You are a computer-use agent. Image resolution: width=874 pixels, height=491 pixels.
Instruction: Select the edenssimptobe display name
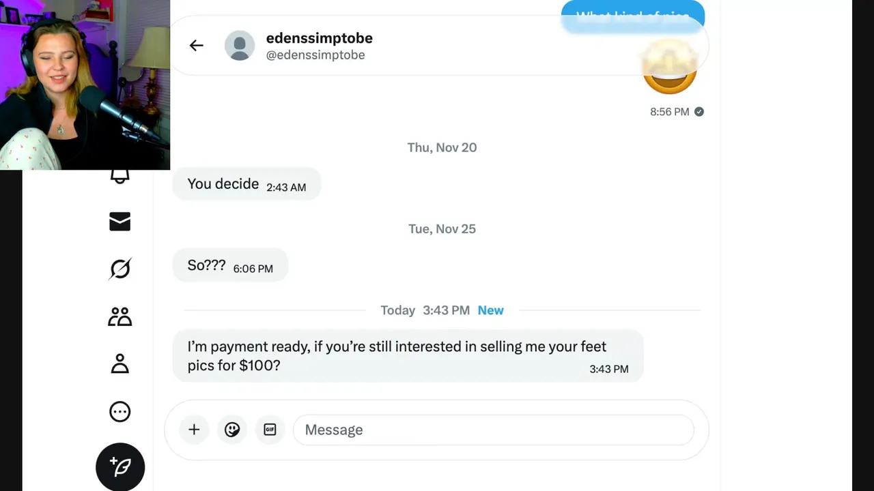[x=320, y=38]
